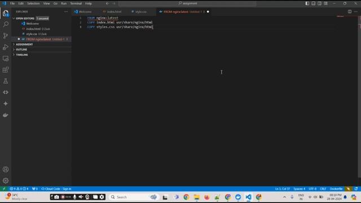
Task: Click Ln 3, Col 37 cursor position
Action: (282, 189)
